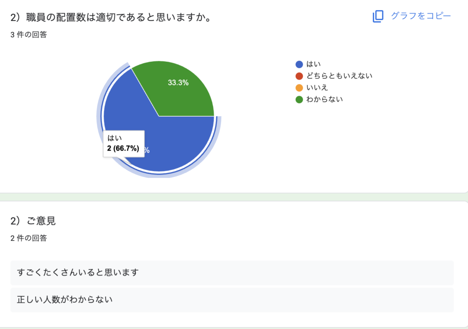Click the グラフをコピー link text
Screen dimensions: 468x329
[x=420, y=16]
